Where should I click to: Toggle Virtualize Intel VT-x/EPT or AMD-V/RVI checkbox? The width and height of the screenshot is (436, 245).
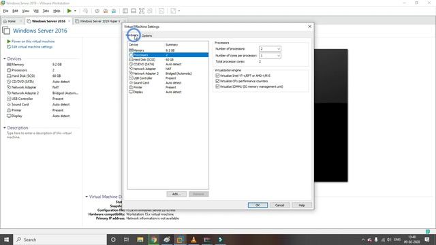pos(217,76)
